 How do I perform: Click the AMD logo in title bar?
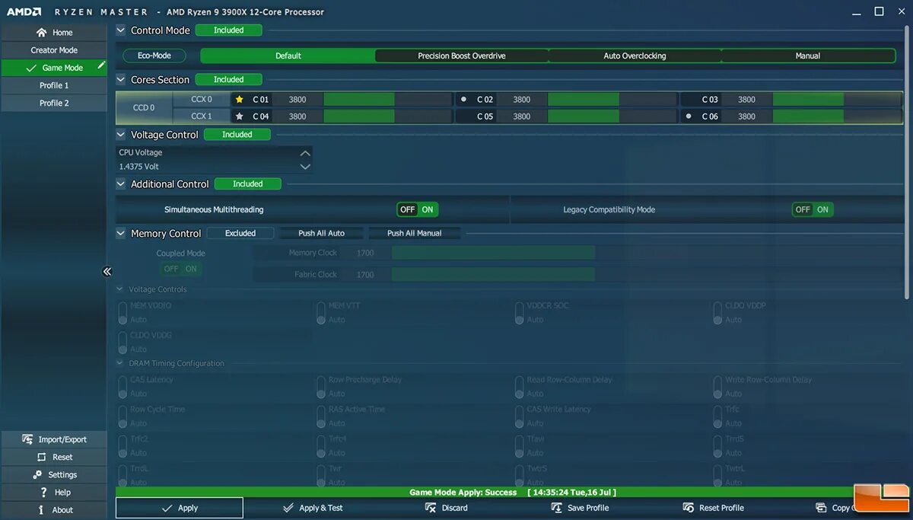(x=24, y=11)
